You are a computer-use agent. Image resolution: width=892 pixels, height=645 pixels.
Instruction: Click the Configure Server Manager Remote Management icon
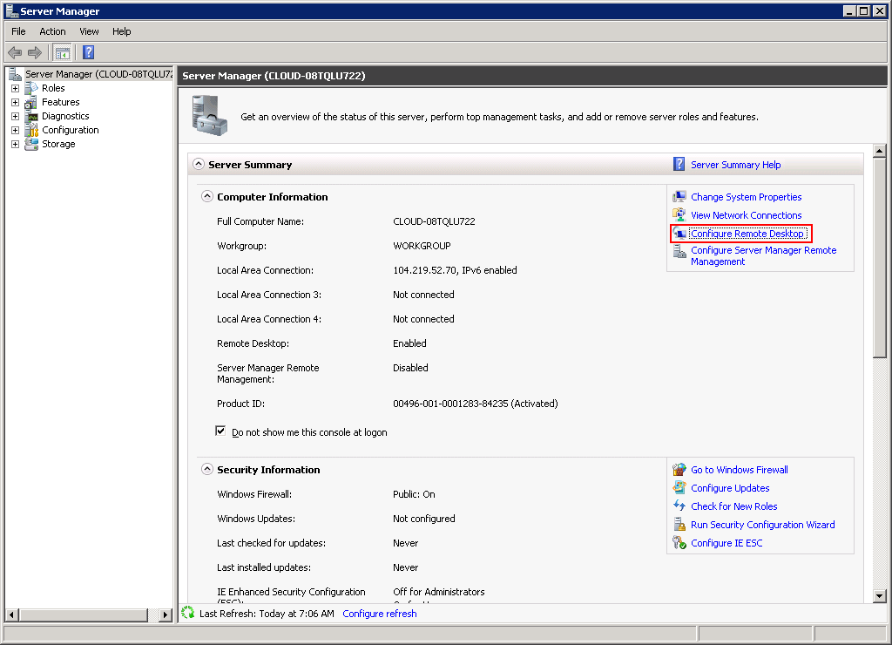[x=679, y=251]
